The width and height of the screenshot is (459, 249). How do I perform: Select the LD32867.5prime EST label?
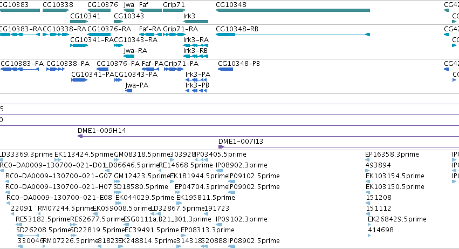tap(177, 208)
